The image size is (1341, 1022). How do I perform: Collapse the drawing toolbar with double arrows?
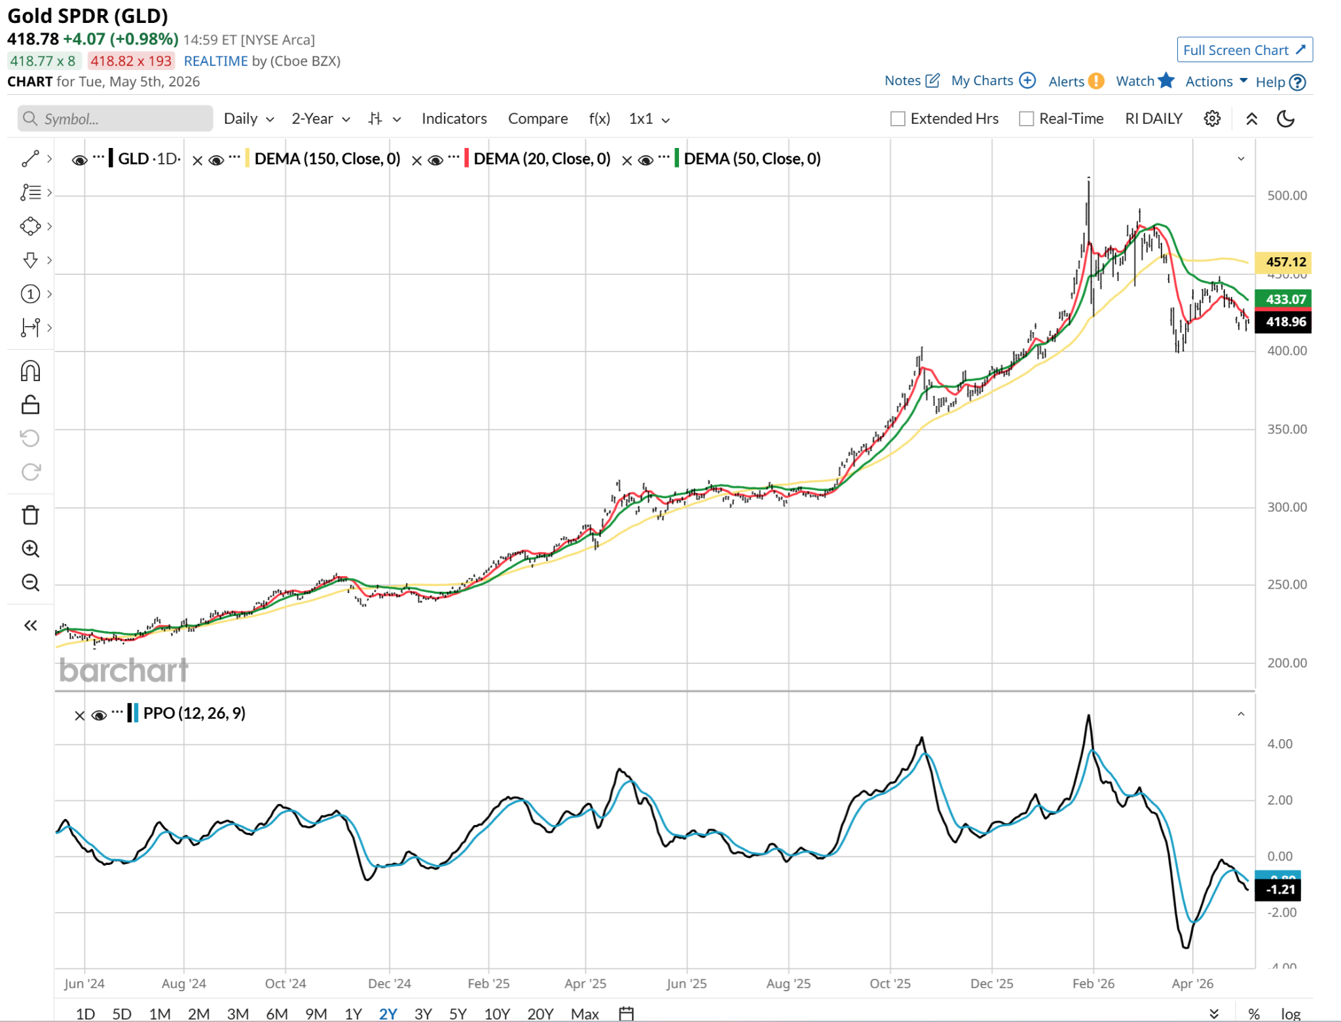pyautogui.click(x=30, y=625)
